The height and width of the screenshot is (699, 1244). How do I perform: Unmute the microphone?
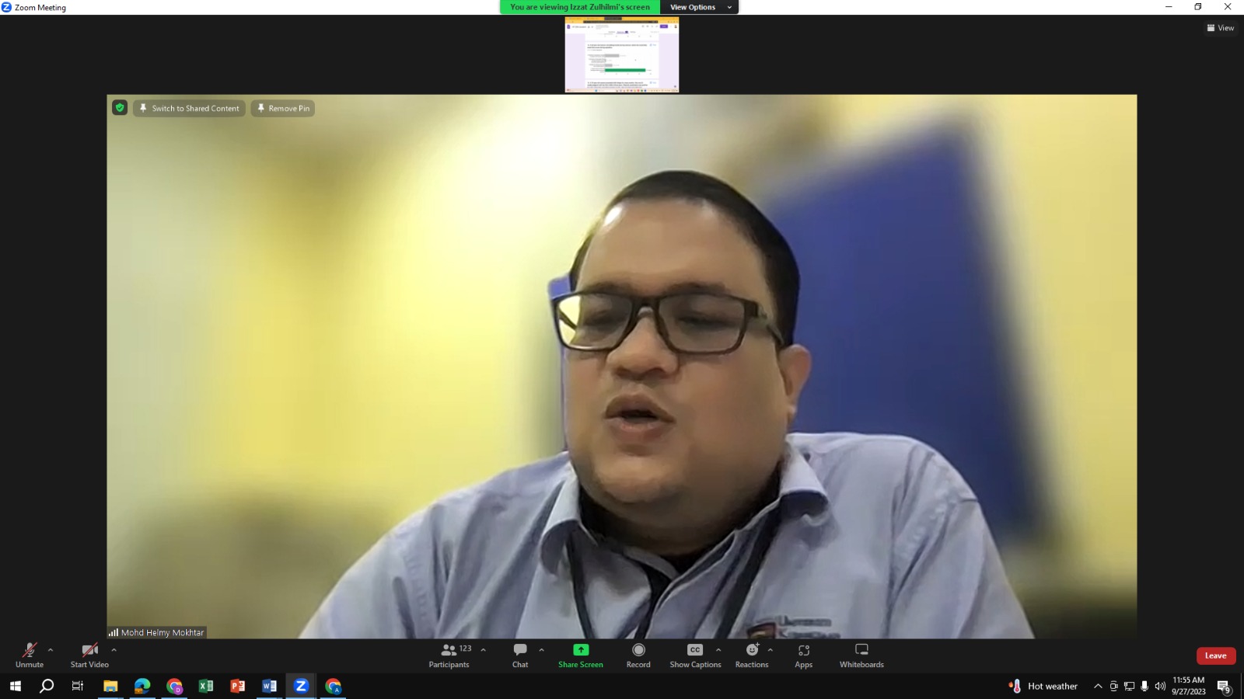[30, 655]
